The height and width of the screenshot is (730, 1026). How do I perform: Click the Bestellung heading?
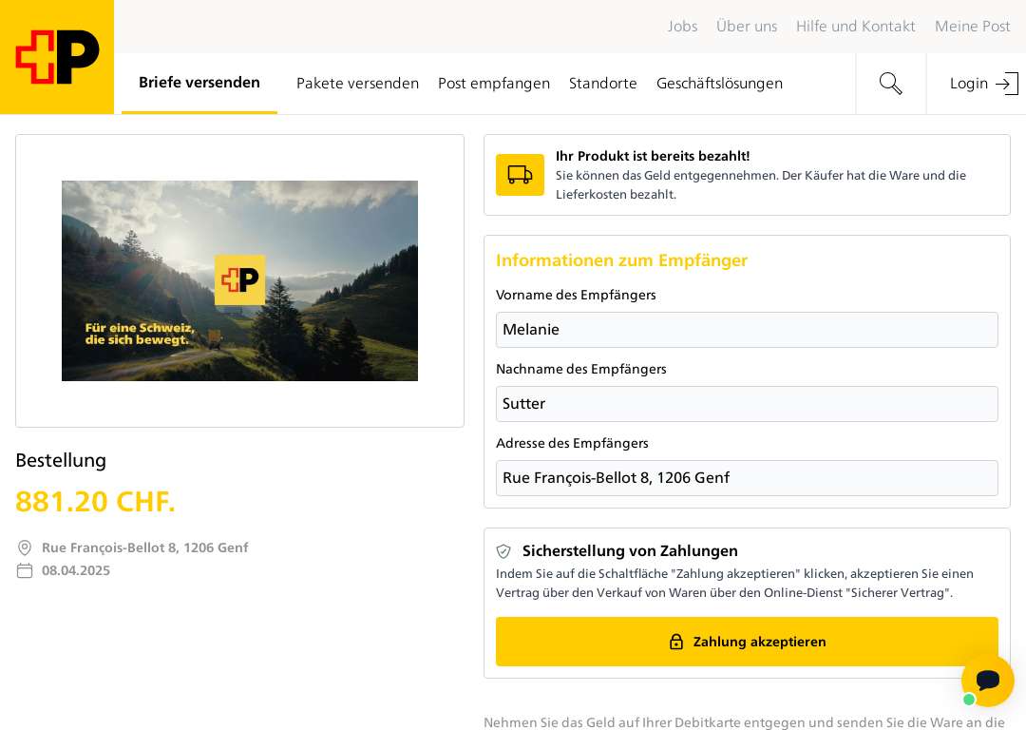pos(61,460)
